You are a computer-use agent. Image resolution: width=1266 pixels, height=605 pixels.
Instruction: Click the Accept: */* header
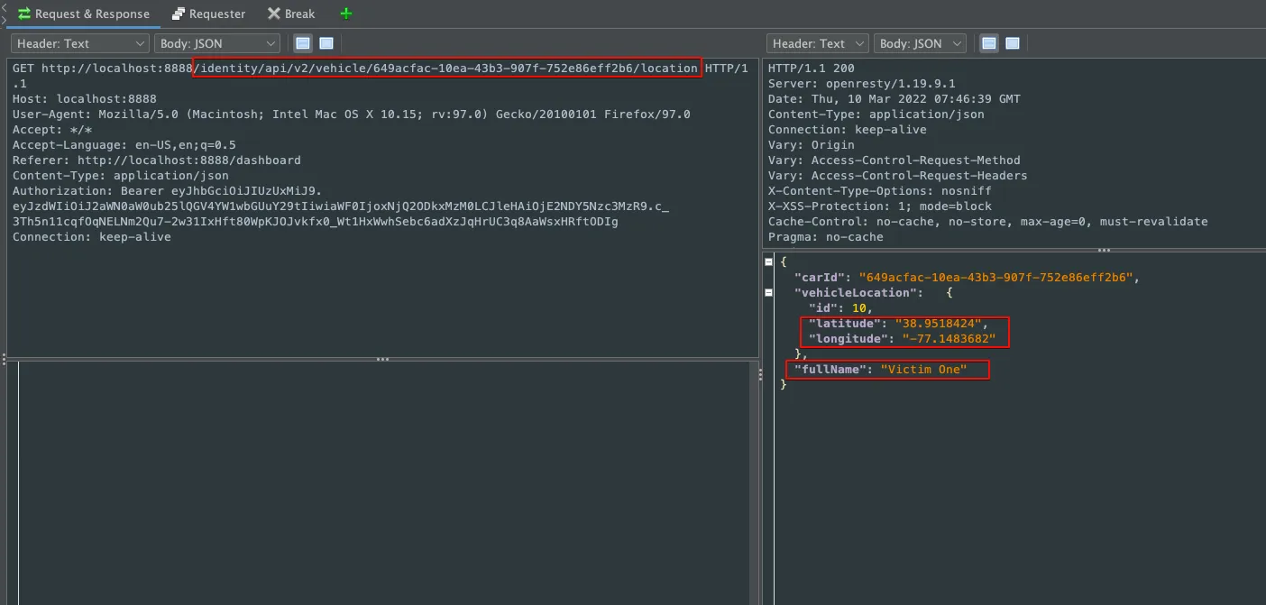click(52, 130)
